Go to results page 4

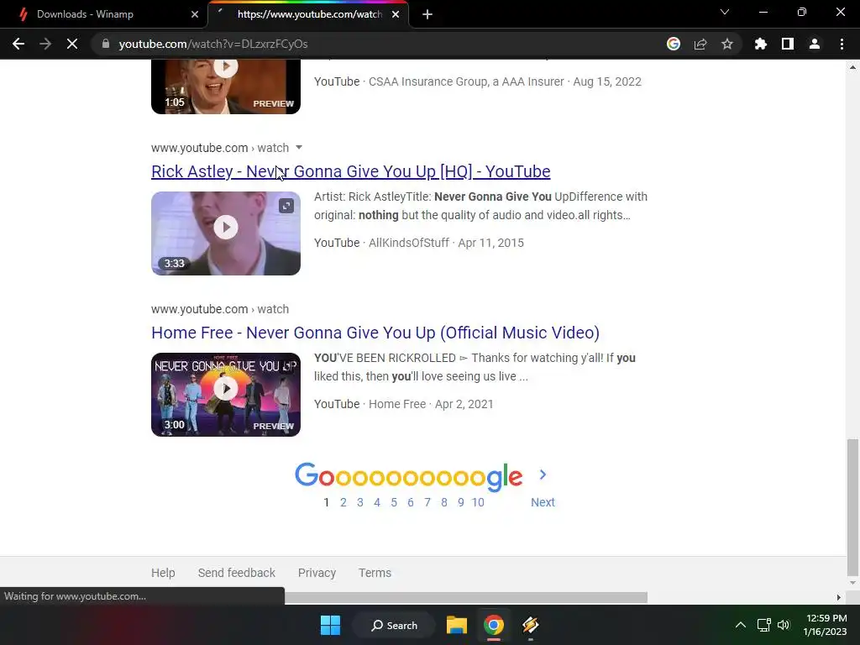pos(377,502)
